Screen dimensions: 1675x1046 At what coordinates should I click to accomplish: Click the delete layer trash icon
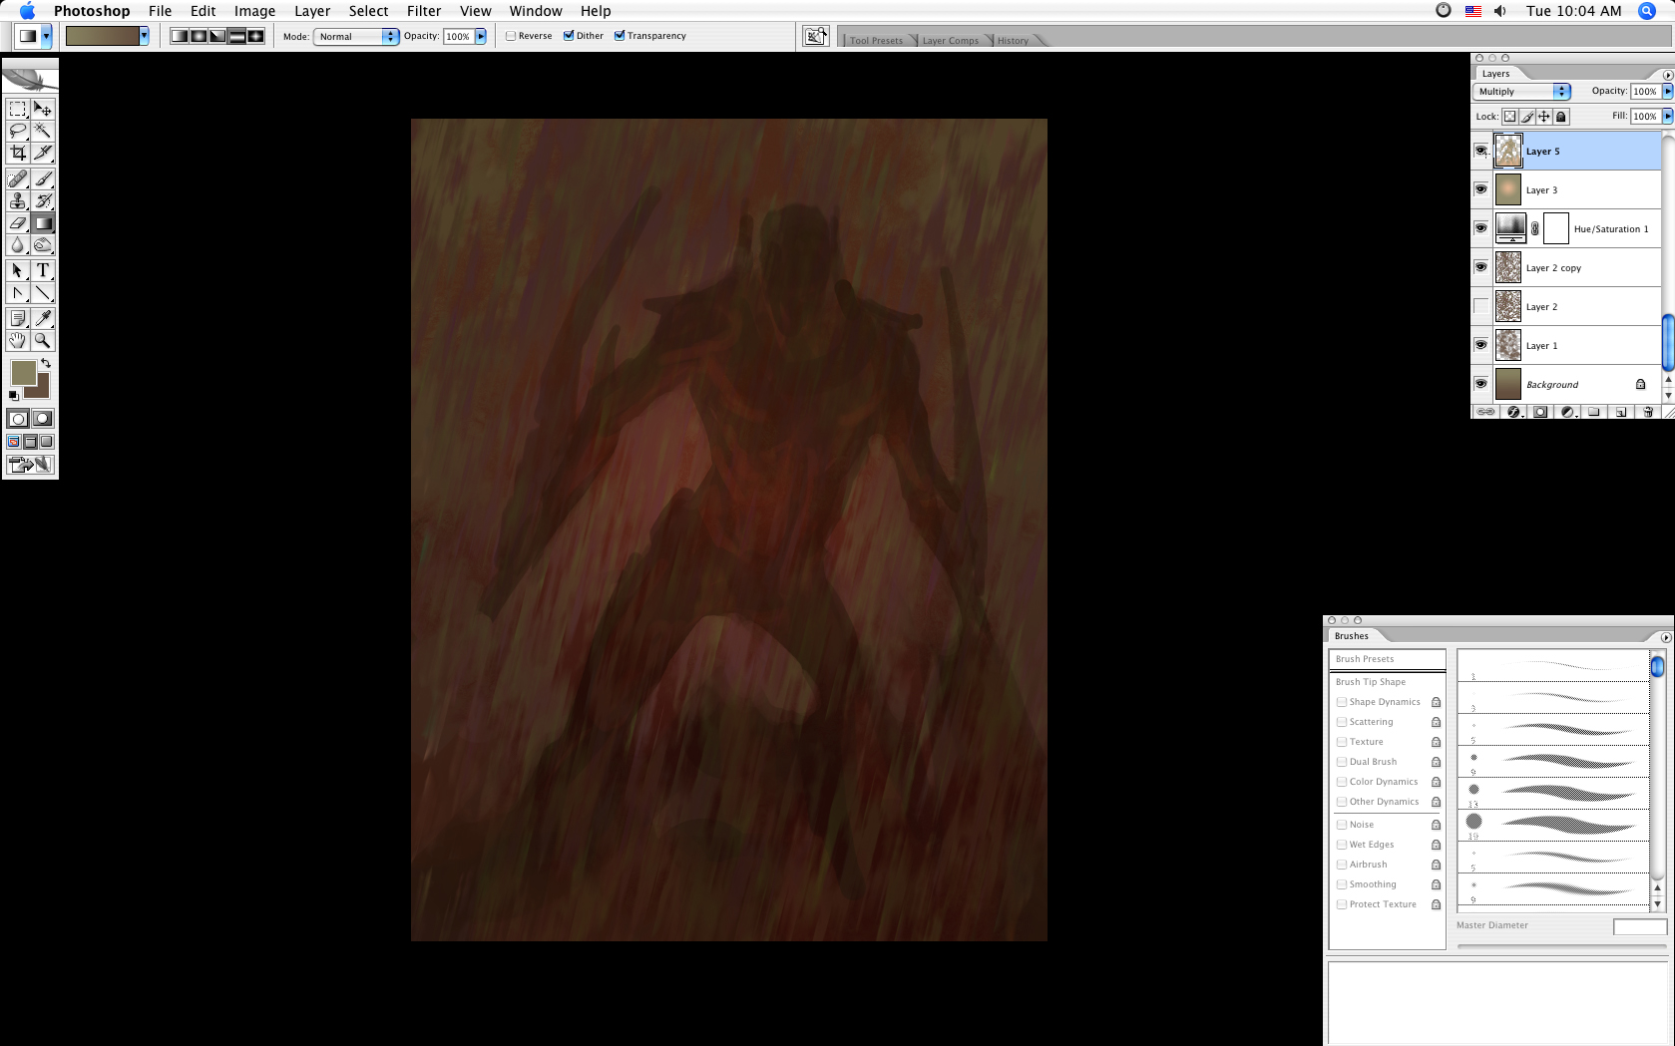tap(1647, 411)
